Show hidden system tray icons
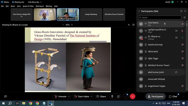The height and width of the screenshot is (106, 188). (x=153, y=103)
